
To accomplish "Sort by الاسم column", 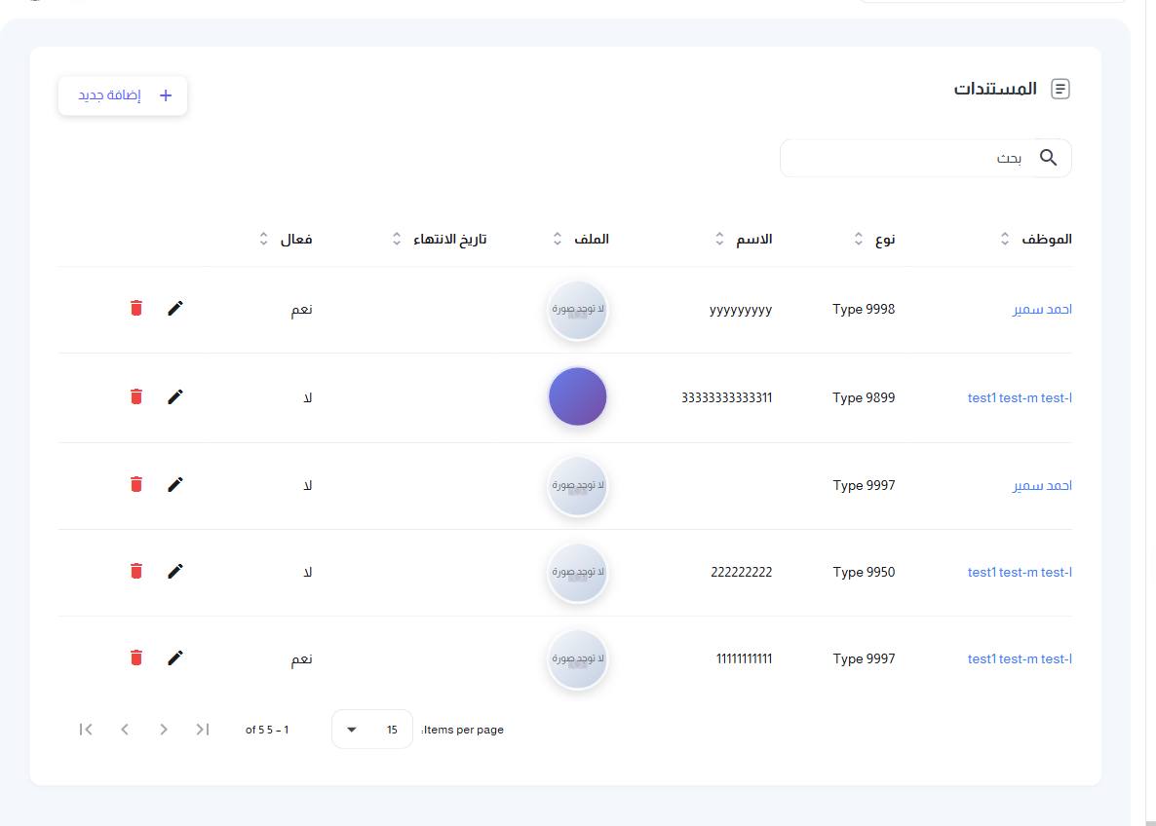I will [x=719, y=239].
